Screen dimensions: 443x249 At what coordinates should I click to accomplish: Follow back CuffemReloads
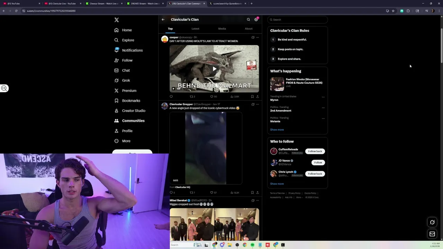315,151
